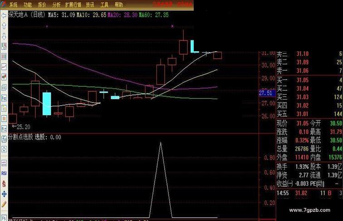
Task: Click the F12 sidebar icon
Action: point(4,129)
